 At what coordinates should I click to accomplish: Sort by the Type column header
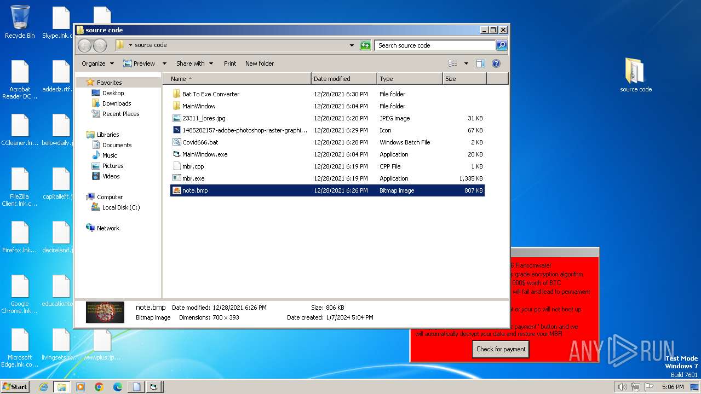(410, 79)
